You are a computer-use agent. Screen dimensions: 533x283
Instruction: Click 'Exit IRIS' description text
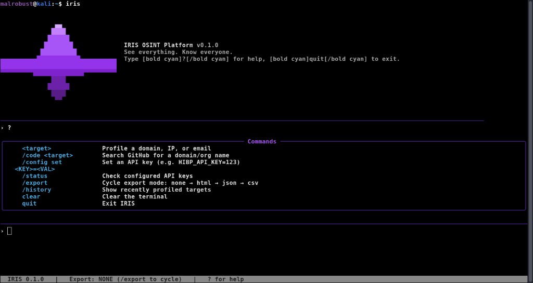point(118,204)
